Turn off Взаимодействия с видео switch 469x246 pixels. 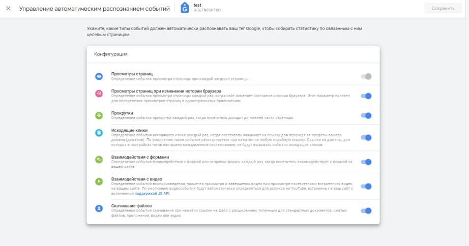(366, 187)
